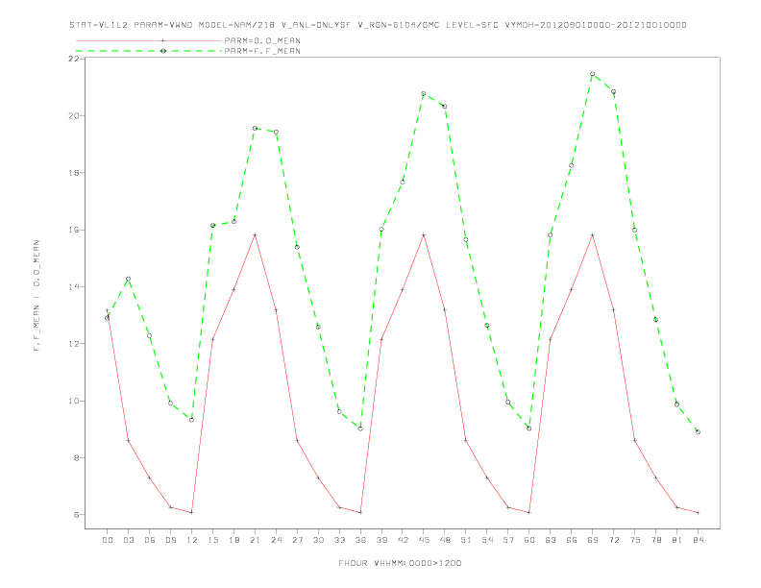Screen dimensions: 761x588
Task: Click the red O.O_MEAN peak point at hour 21
Action: tap(255, 235)
